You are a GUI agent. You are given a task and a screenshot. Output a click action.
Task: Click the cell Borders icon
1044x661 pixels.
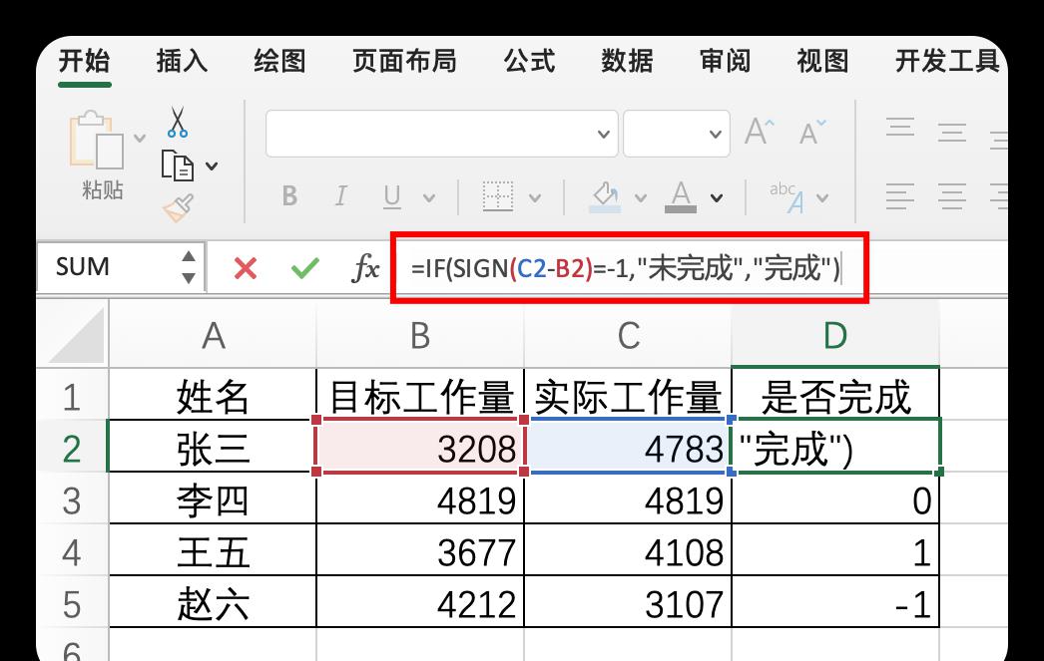point(497,196)
